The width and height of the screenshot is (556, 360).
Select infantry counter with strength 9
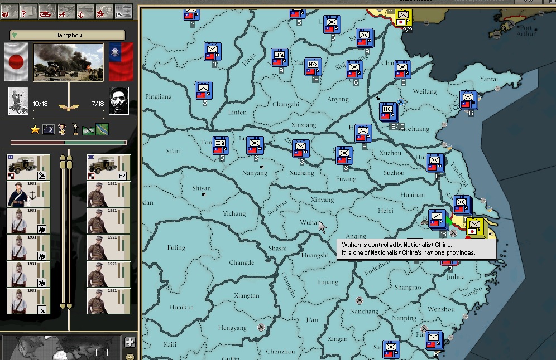pos(364,37)
